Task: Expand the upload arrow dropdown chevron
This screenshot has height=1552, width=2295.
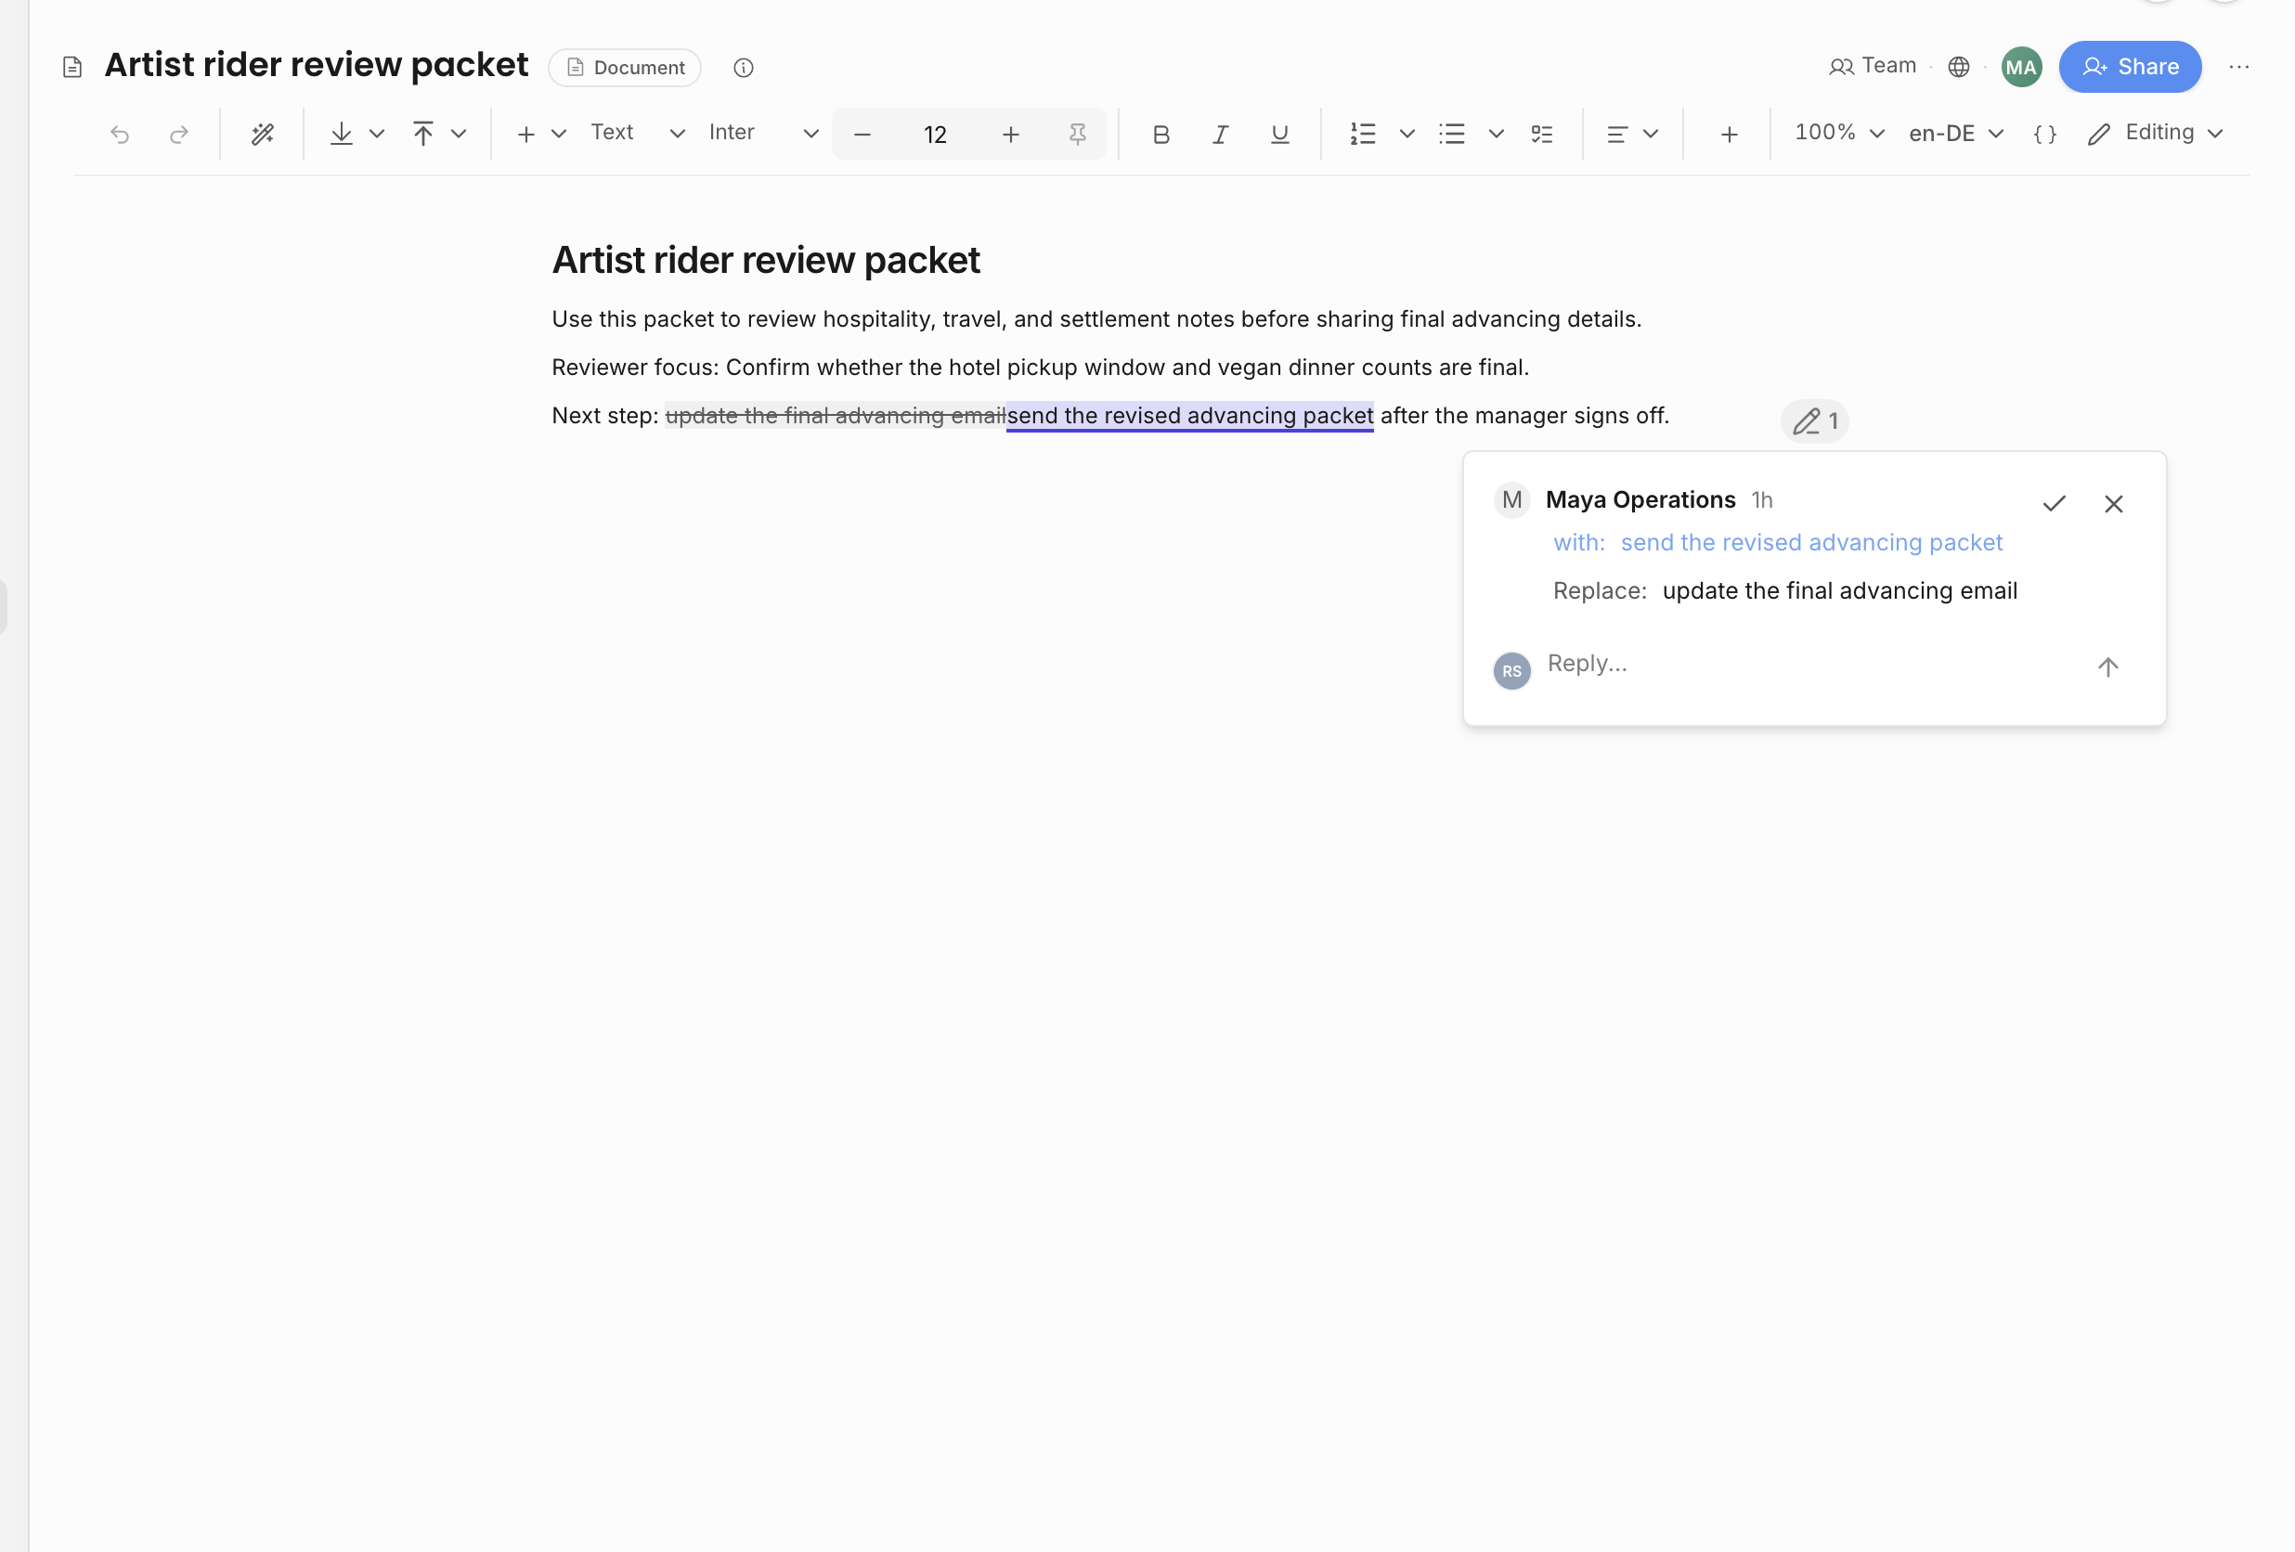Action: 459,135
